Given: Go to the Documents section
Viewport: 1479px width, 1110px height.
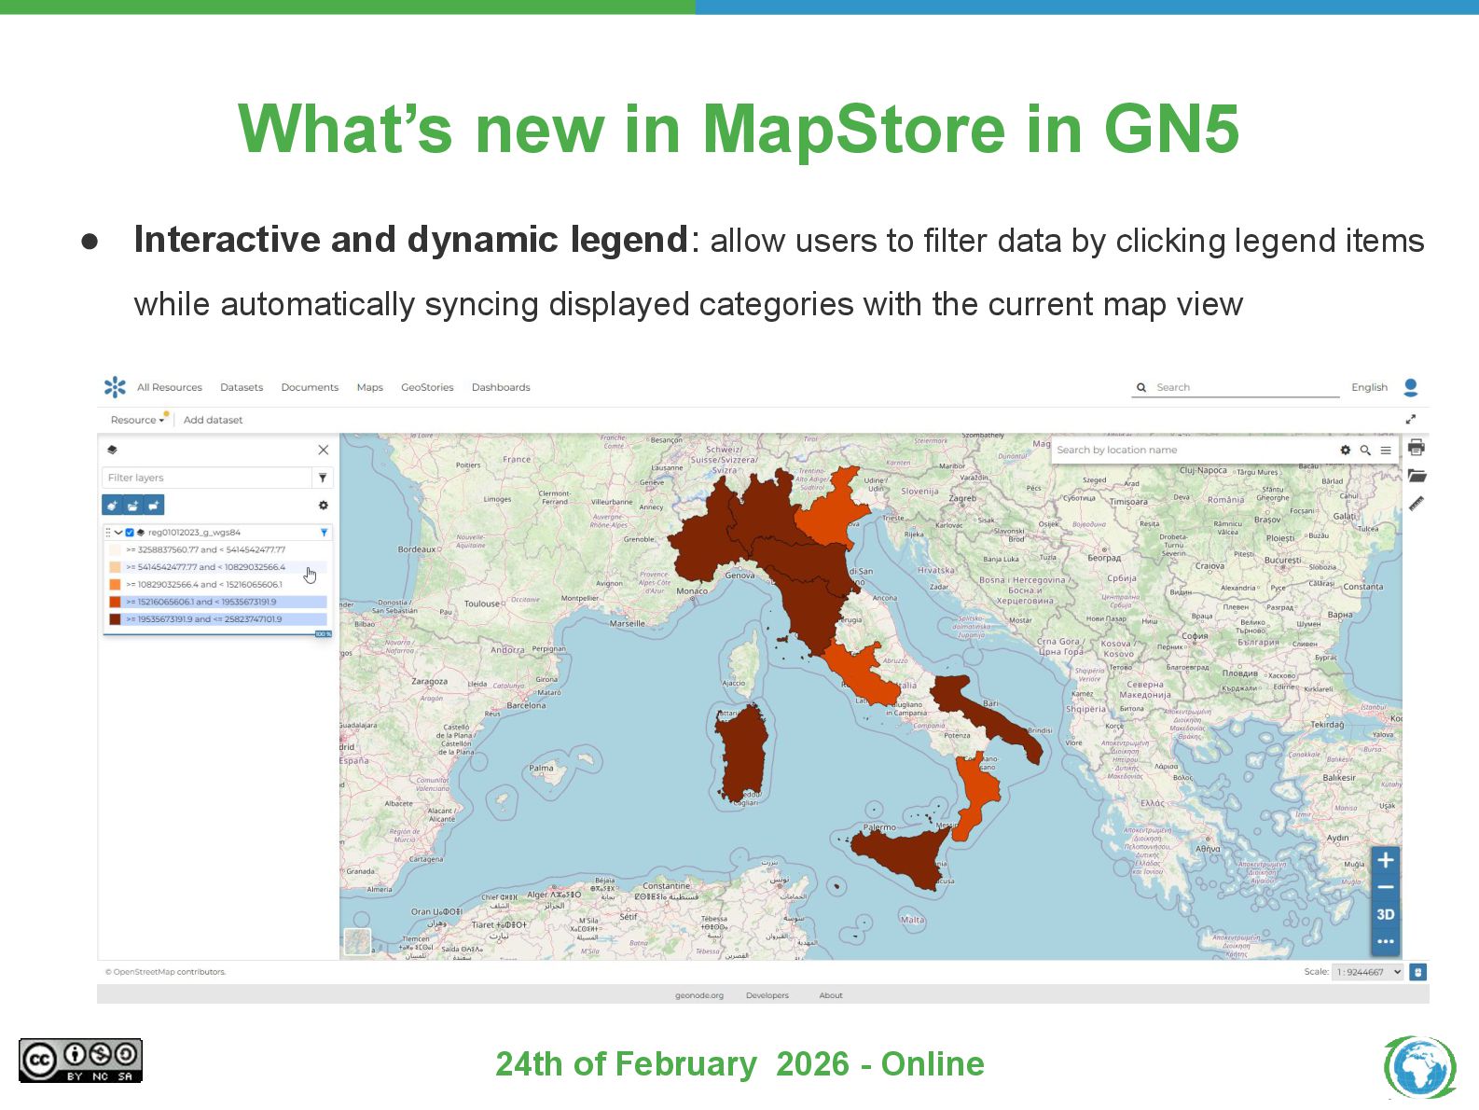Looking at the screenshot, I should [x=310, y=387].
